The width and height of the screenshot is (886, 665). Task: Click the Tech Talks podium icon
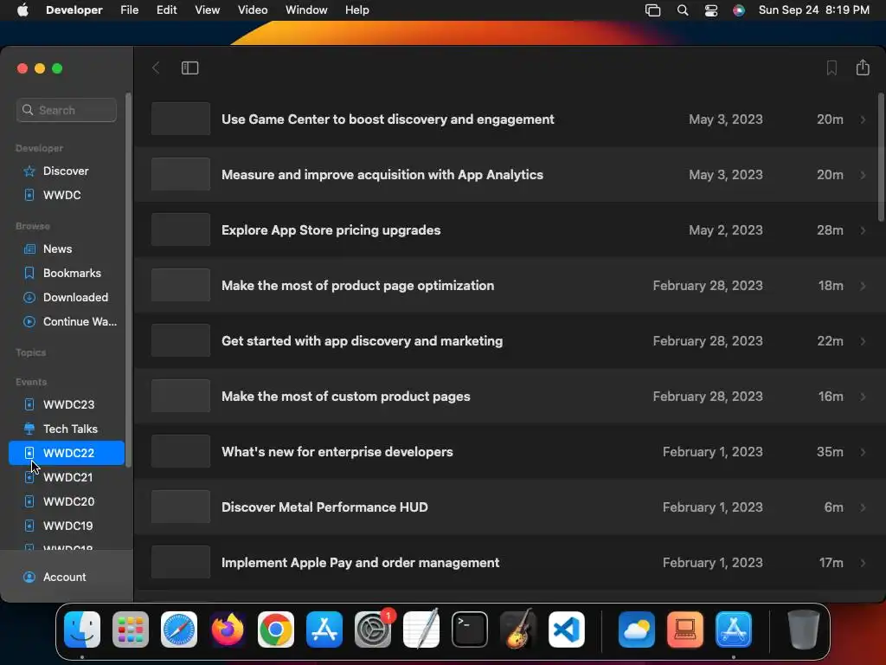click(x=29, y=429)
